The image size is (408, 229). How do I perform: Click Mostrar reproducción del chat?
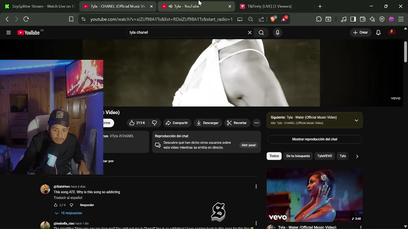(x=315, y=139)
